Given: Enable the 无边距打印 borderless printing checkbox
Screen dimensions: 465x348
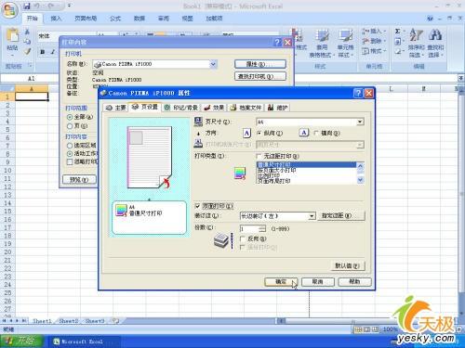Looking at the screenshot, I should [x=259, y=156].
